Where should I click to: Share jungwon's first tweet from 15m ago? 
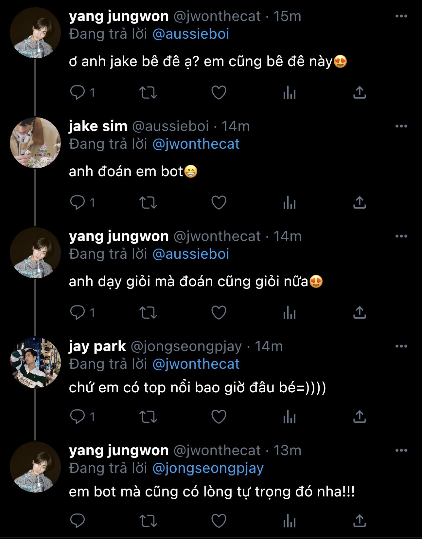click(359, 93)
